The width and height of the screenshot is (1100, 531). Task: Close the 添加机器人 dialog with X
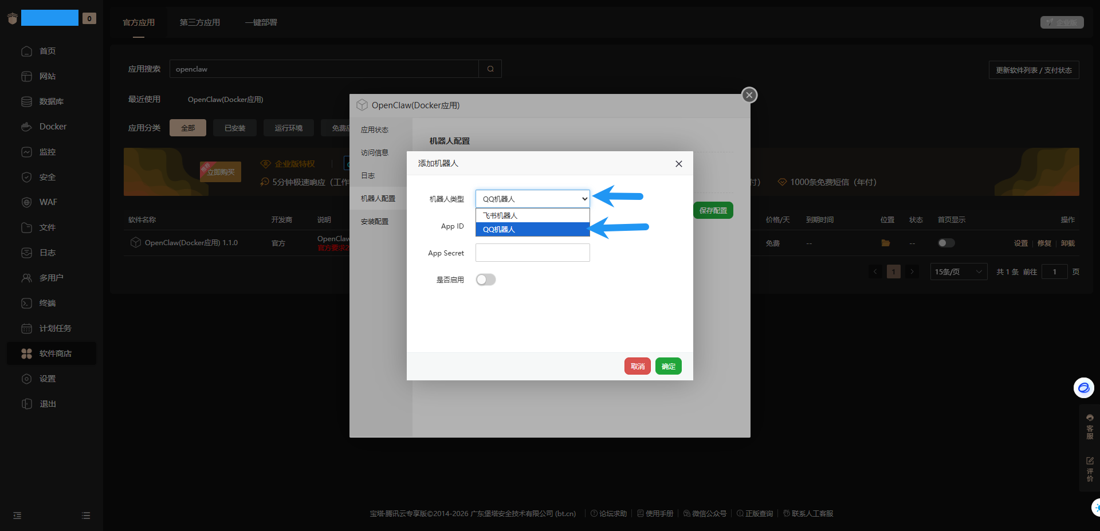point(679,164)
